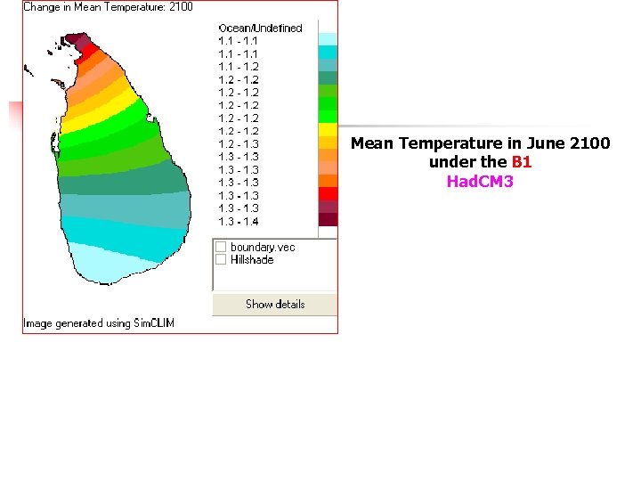Image resolution: width=641 pixels, height=481 pixels.
Task: Choose the pale cyan swatch atop the legend
Action: 328,39
